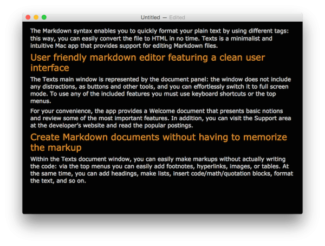325x246 pixels.
Task: Click line 'the same time, you can add headings'
Action: point(161,173)
